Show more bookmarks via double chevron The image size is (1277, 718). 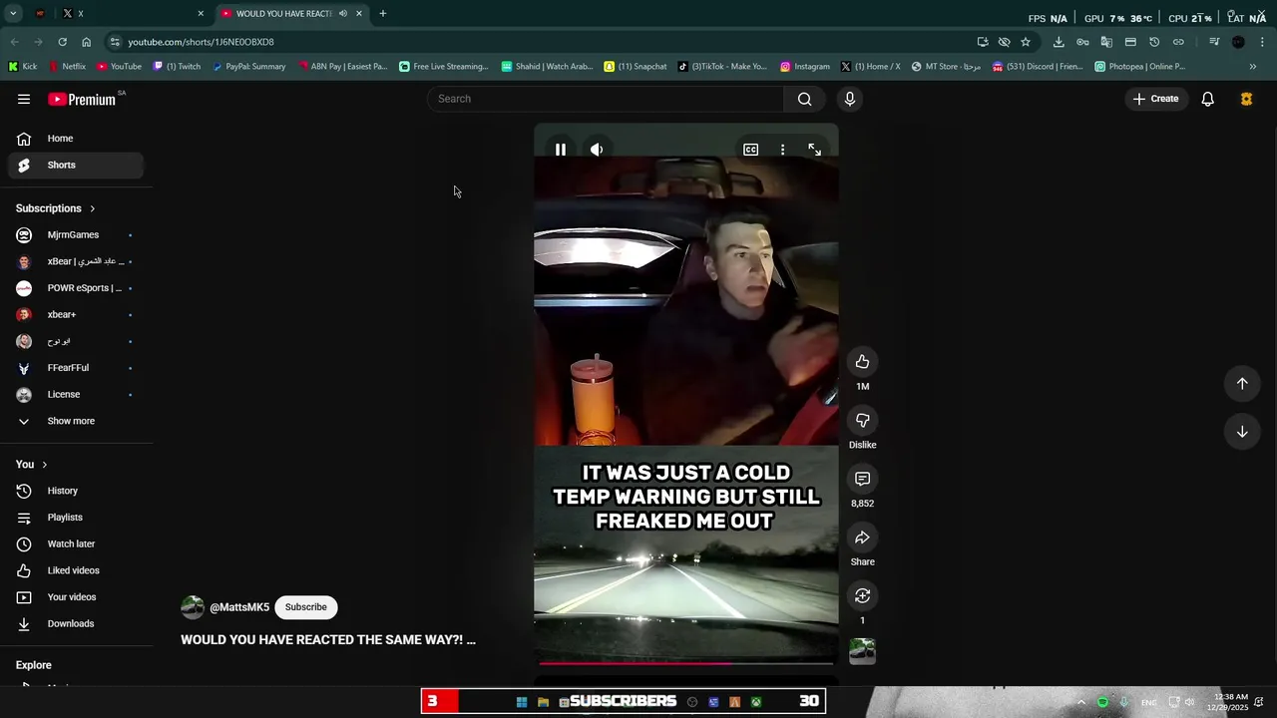(x=1253, y=67)
